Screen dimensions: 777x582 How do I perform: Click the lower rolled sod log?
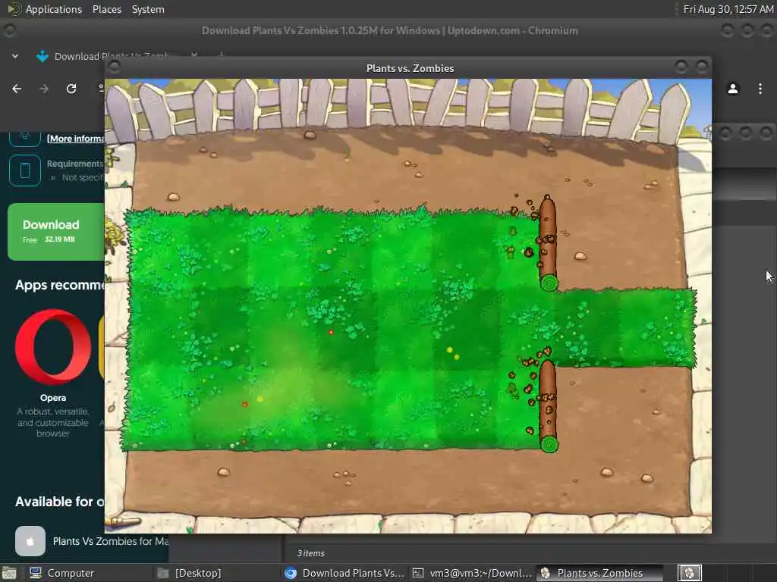click(x=548, y=406)
